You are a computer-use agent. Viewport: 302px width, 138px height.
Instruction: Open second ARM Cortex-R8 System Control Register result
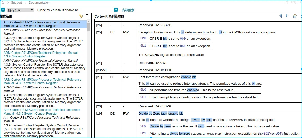42,81
